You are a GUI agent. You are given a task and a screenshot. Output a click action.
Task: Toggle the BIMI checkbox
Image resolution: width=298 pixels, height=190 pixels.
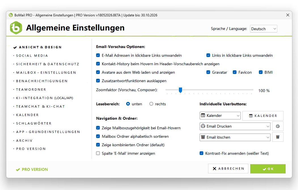[261, 72]
